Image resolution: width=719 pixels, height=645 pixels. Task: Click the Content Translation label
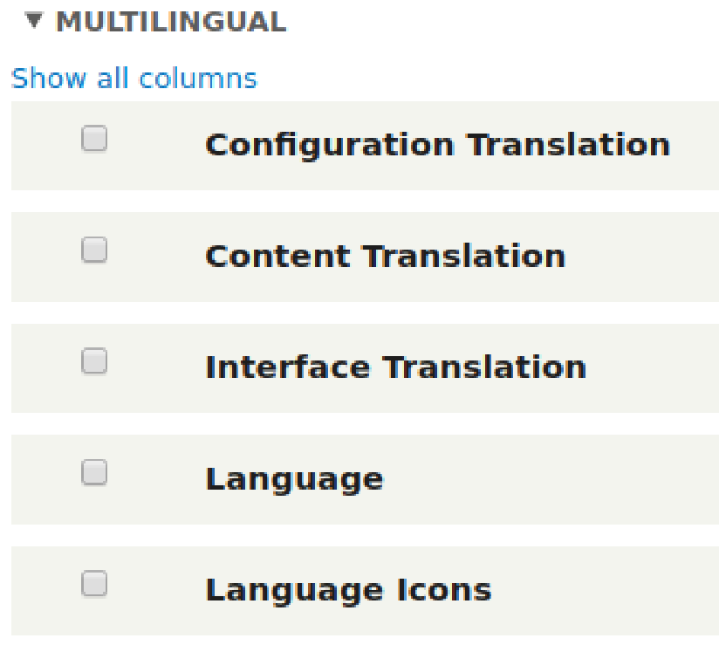(x=385, y=257)
